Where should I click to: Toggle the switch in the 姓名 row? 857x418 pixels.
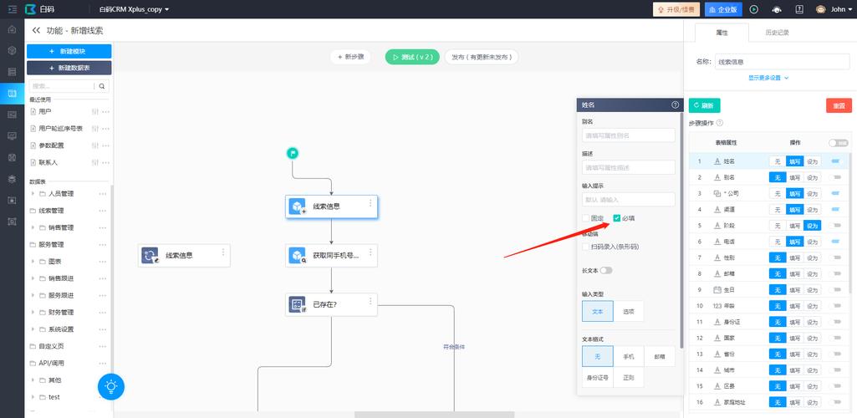click(x=835, y=161)
